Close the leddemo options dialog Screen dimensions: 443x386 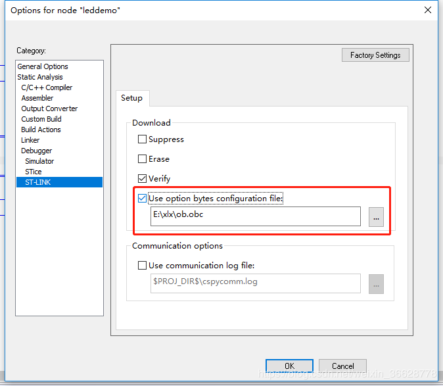pos(428,10)
